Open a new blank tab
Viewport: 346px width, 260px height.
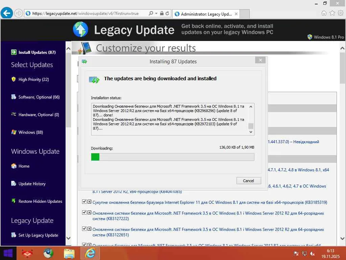click(x=245, y=14)
